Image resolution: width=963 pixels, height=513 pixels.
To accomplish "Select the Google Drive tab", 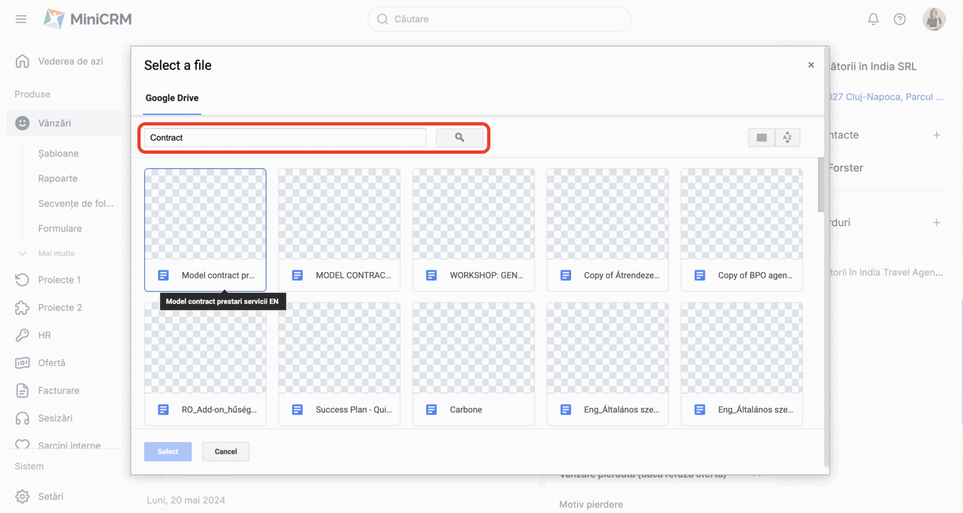I will (x=172, y=98).
